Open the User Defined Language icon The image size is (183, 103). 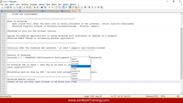73,7
